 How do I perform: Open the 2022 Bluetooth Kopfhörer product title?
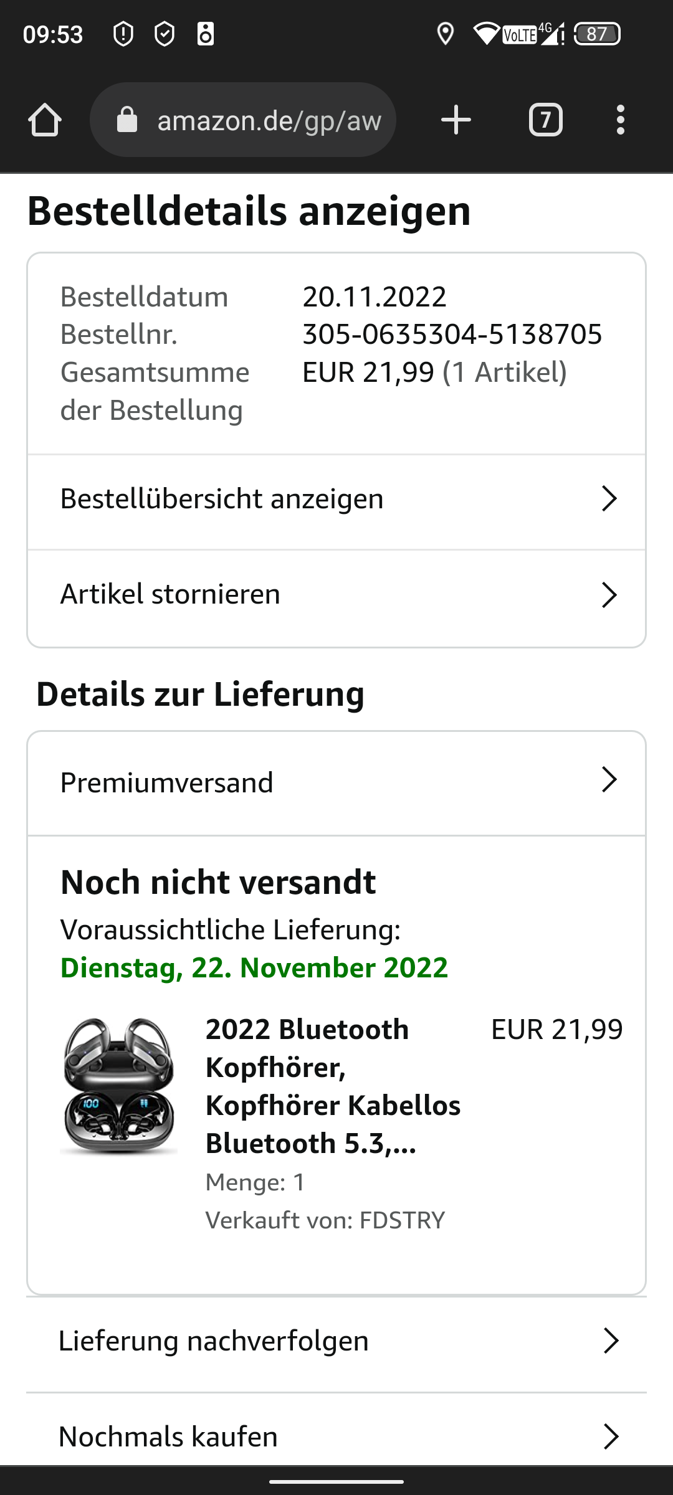pyautogui.click(x=333, y=1086)
